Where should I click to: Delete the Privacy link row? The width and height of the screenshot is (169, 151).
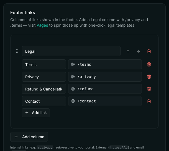[149, 77]
